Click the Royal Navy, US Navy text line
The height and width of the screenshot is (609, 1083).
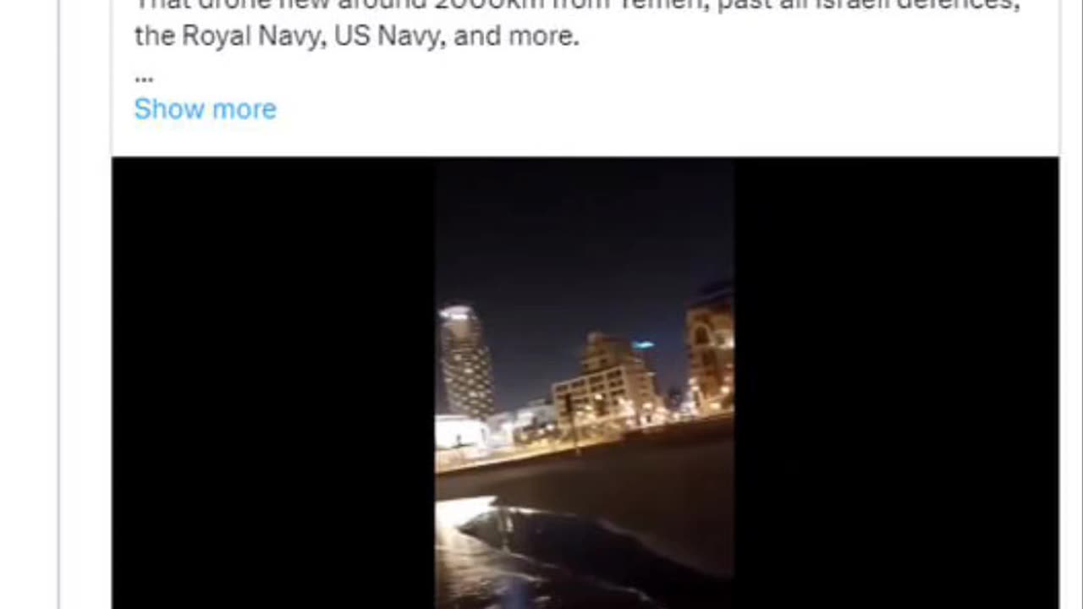(356, 36)
